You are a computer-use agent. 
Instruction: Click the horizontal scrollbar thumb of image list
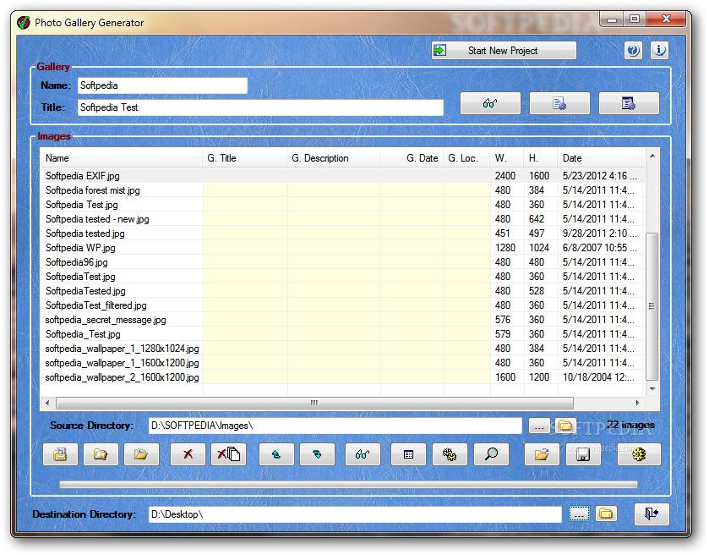click(x=314, y=403)
